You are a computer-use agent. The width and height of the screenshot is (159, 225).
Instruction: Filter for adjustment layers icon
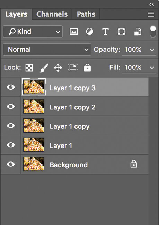90,32
